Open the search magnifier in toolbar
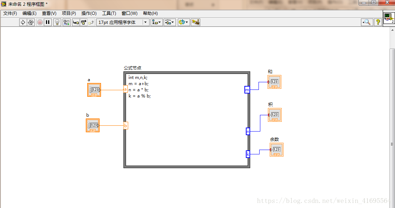This screenshot has width=395, height=208. [367, 22]
